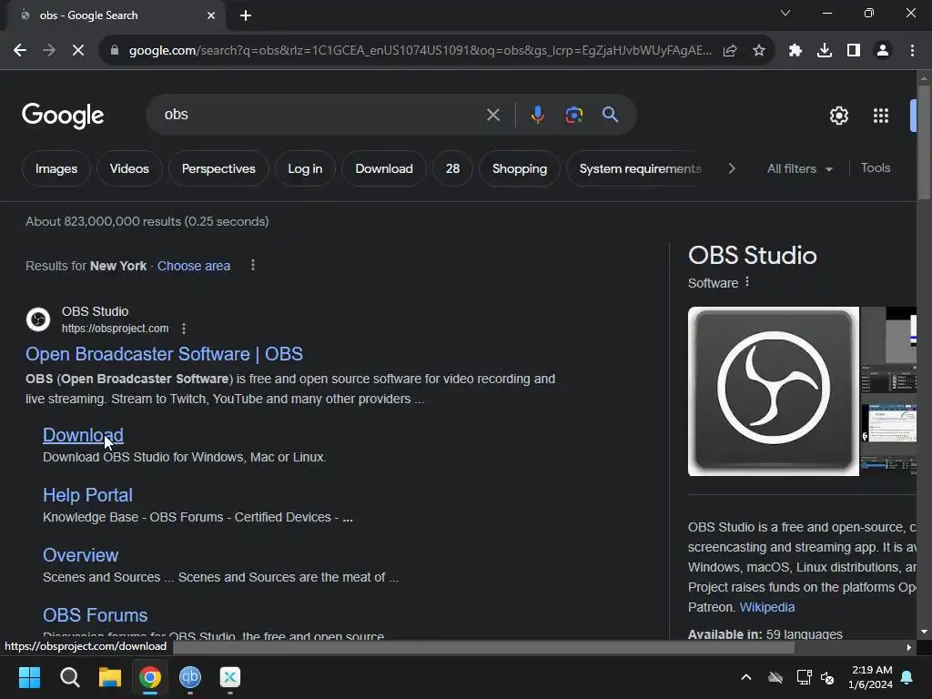Select the Perspectives filter
The height and width of the screenshot is (699, 932).
pyautogui.click(x=218, y=168)
